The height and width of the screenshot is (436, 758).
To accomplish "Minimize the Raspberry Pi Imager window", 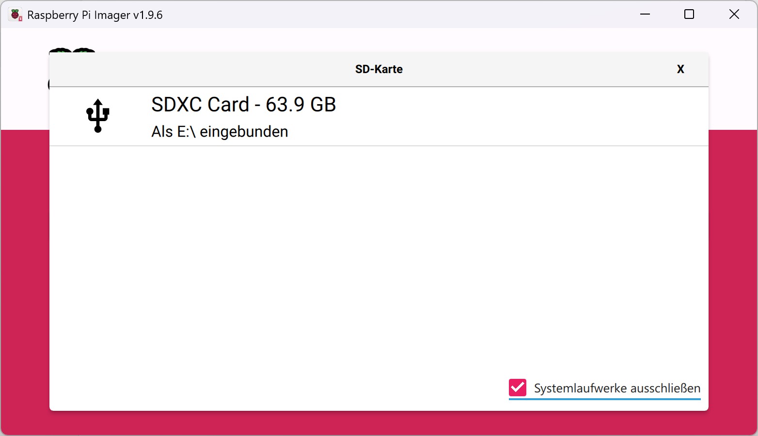I will [x=645, y=15].
